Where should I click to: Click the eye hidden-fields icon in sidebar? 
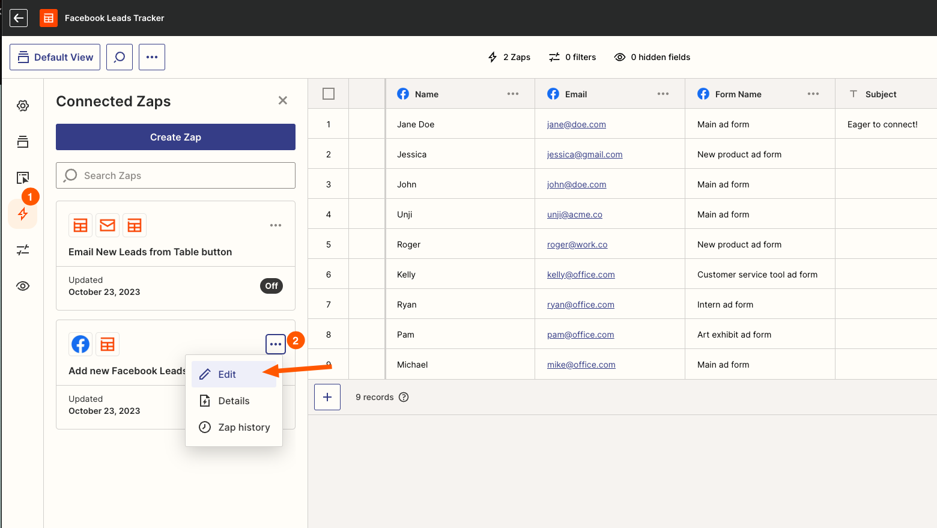23,286
